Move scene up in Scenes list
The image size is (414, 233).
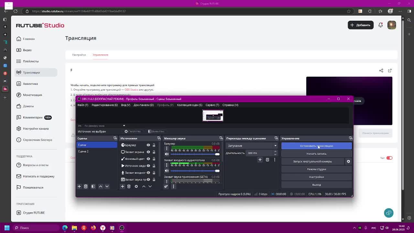point(101,186)
